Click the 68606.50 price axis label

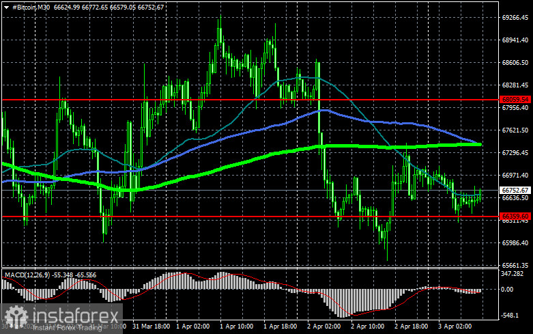coord(515,63)
